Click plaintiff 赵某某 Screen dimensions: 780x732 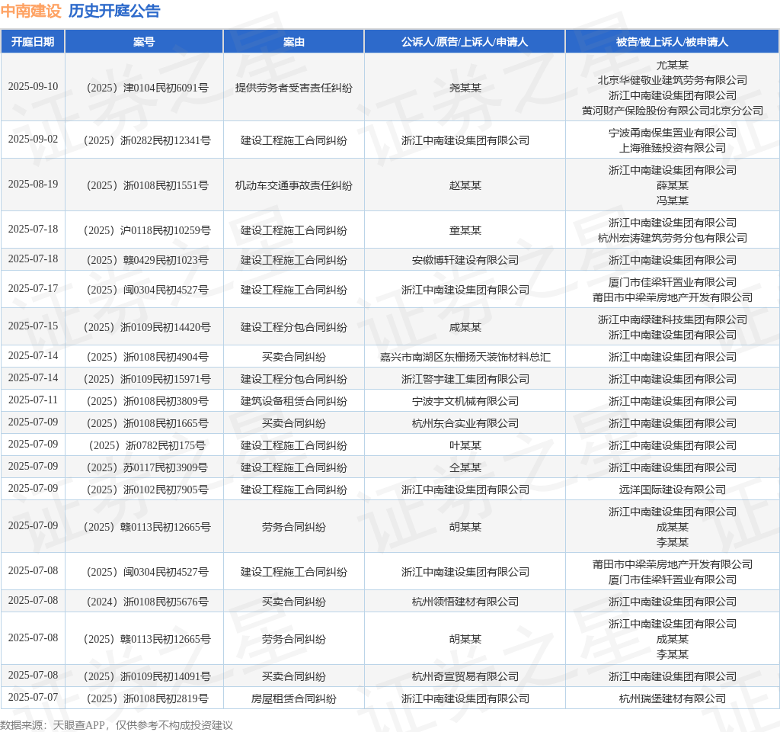tap(465, 186)
